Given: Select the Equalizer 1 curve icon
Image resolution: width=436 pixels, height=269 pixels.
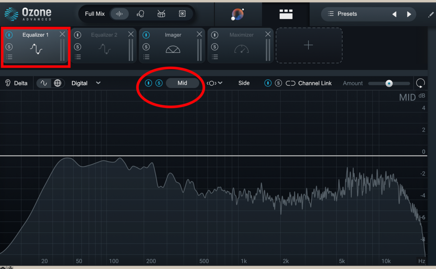Looking at the screenshot, I should click(36, 49).
